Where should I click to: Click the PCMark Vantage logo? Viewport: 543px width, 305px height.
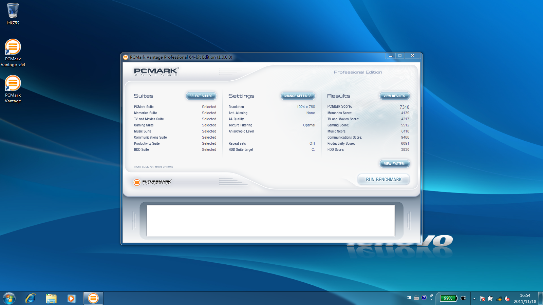[x=156, y=72]
